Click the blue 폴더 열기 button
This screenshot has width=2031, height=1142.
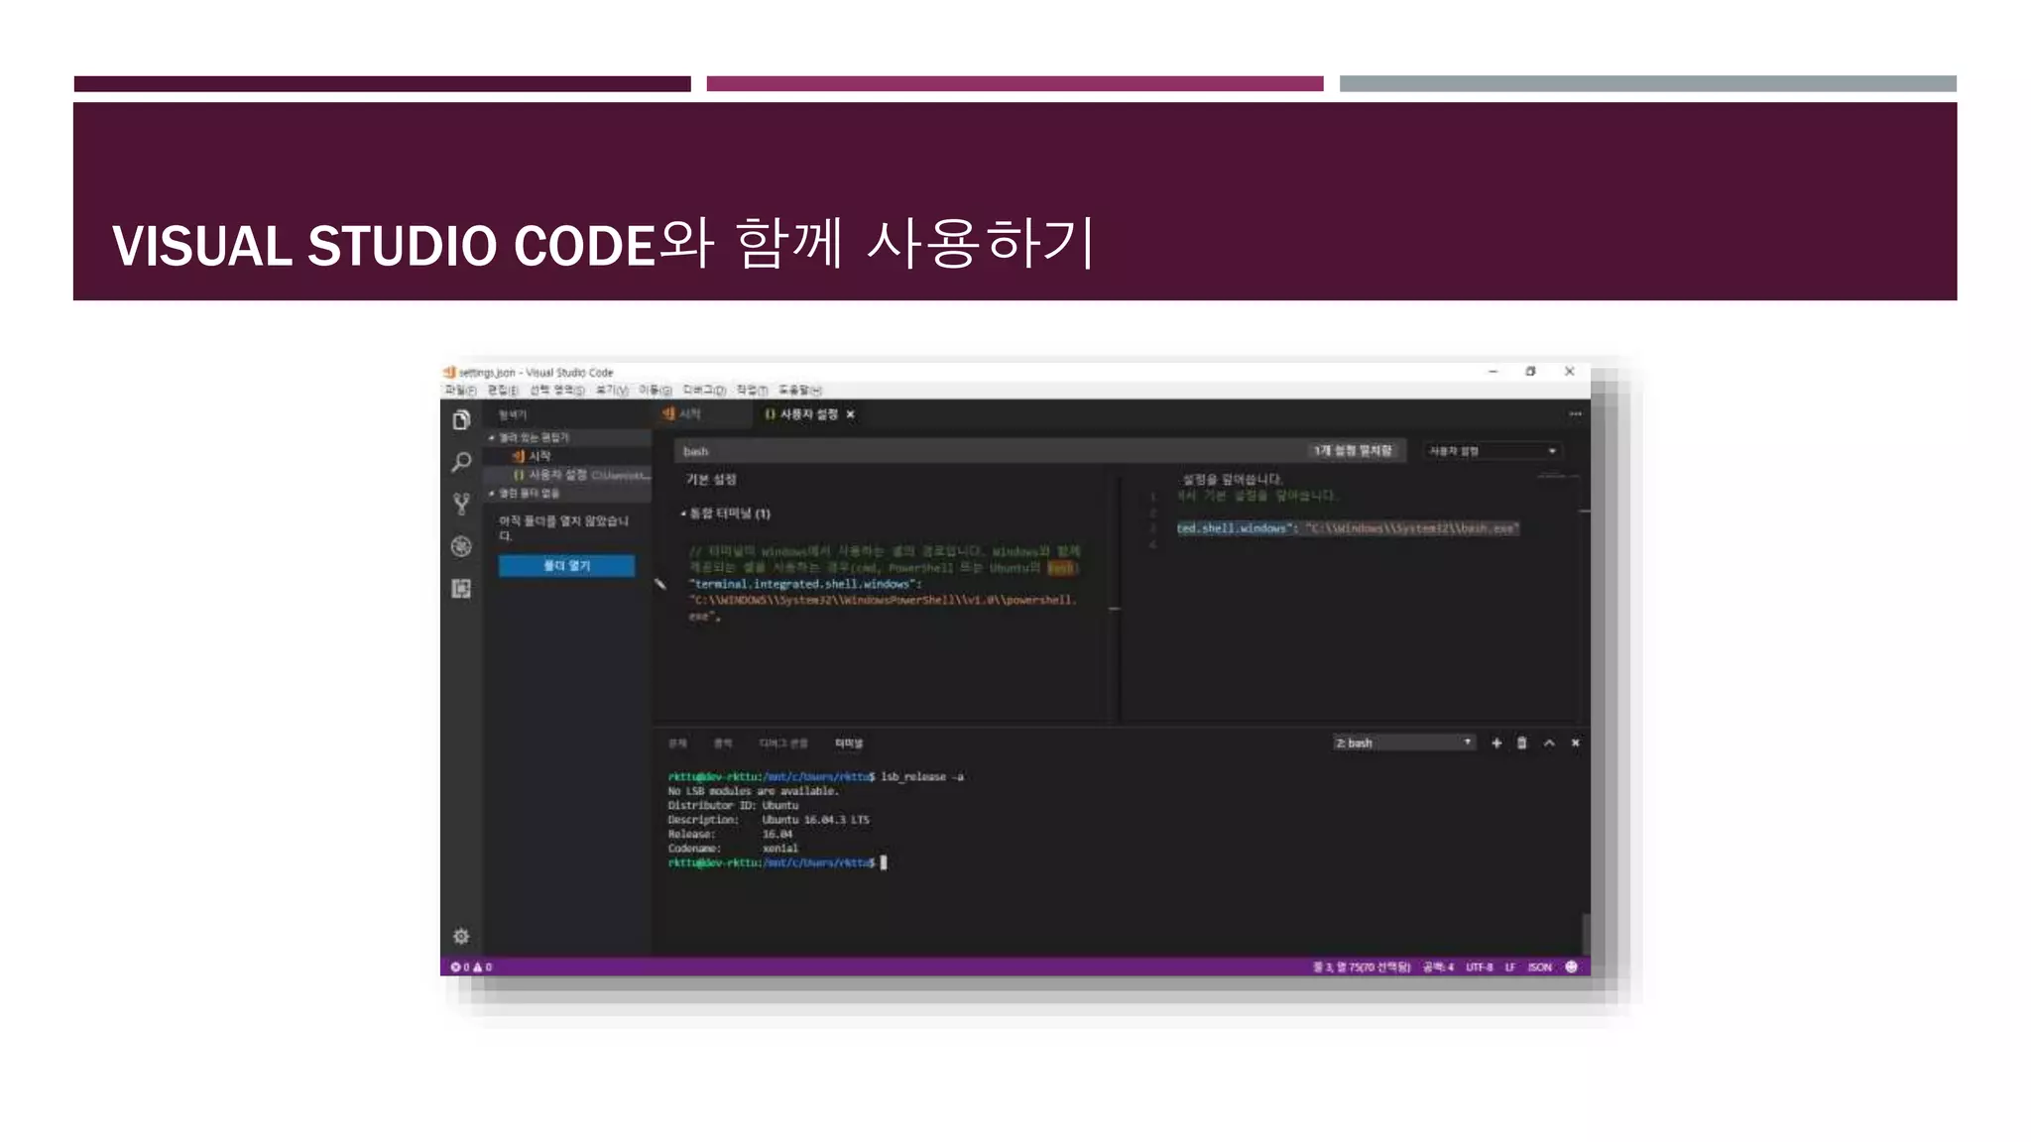[x=566, y=565]
